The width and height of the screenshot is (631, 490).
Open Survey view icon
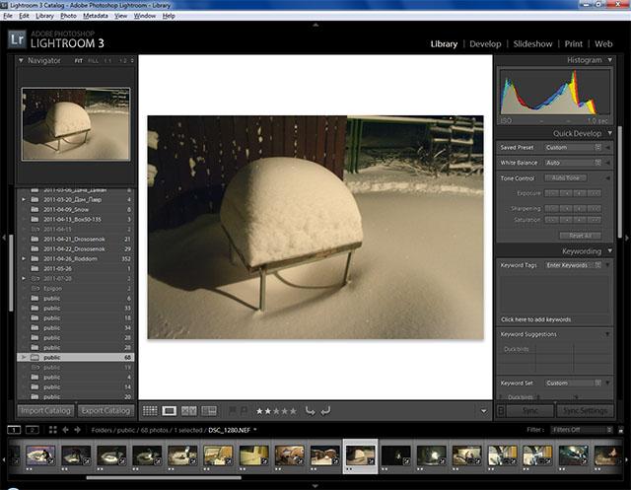(x=209, y=411)
